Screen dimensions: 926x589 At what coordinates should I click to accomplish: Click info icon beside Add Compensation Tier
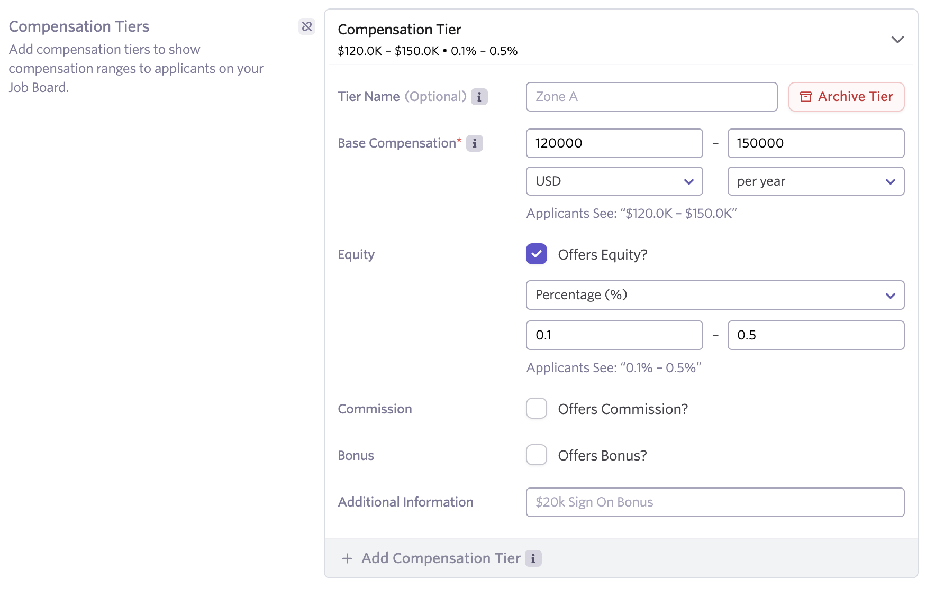click(x=533, y=558)
